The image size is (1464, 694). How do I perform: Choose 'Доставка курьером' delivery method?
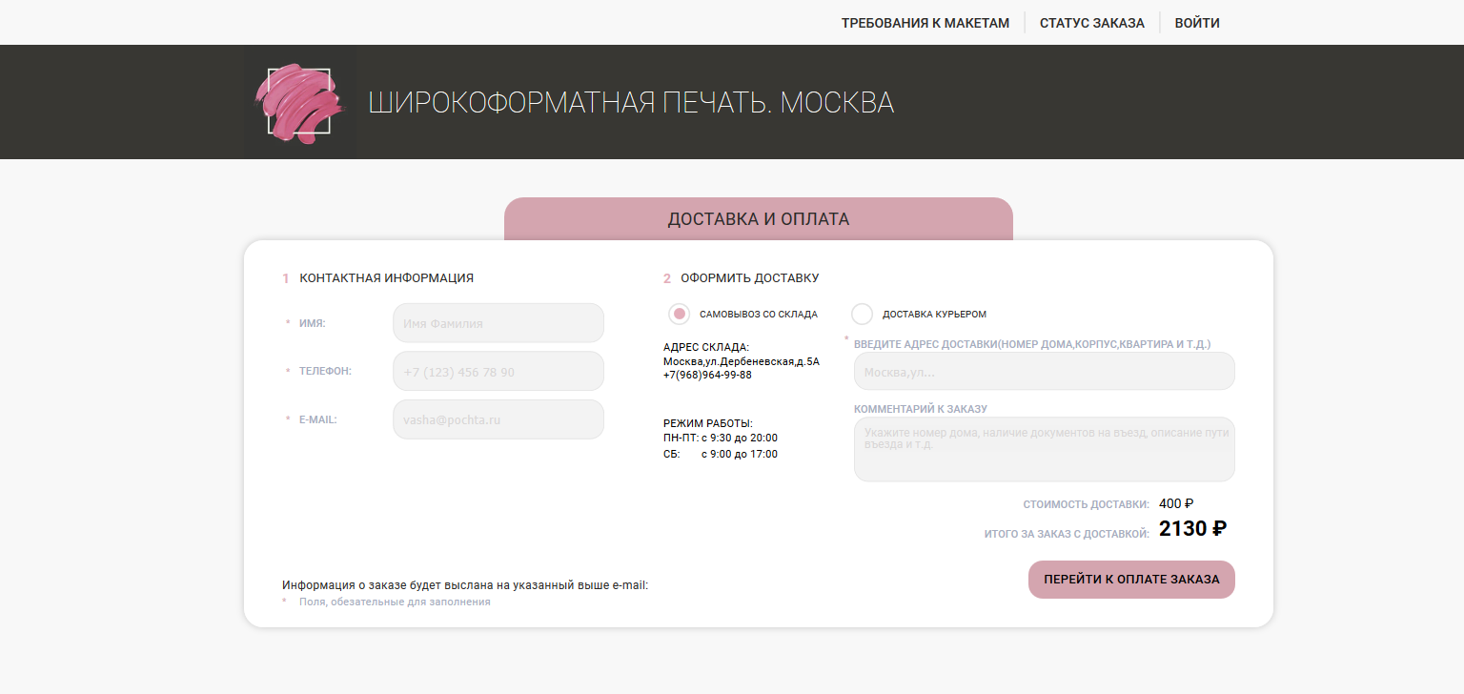862,313
